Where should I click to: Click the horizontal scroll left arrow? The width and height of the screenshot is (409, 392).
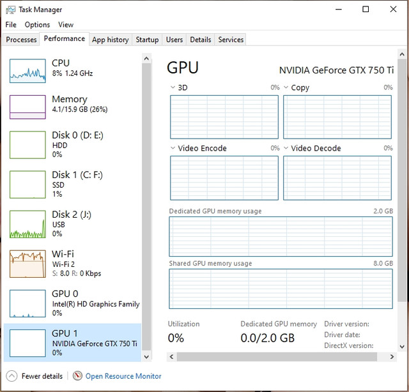tap(171, 356)
